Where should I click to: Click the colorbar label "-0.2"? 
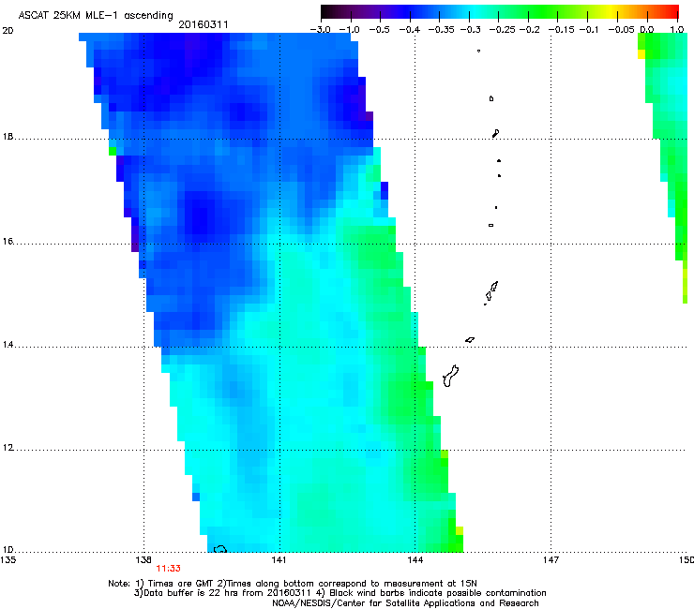coord(529,30)
